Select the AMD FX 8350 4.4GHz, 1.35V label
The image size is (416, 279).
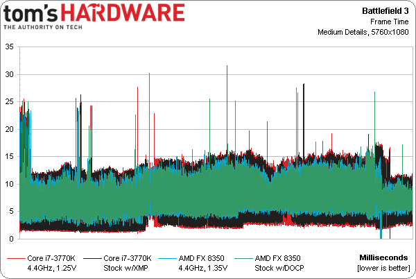click(202, 263)
